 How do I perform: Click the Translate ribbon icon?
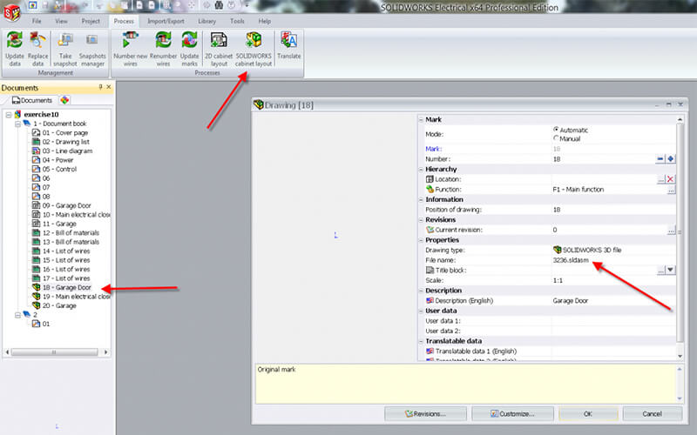pyautogui.click(x=289, y=45)
